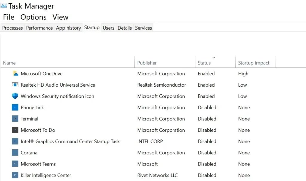This screenshot has height=181, width=306.
Task: Click the Killer Intelligence Center icon
Action: point(15,175)
